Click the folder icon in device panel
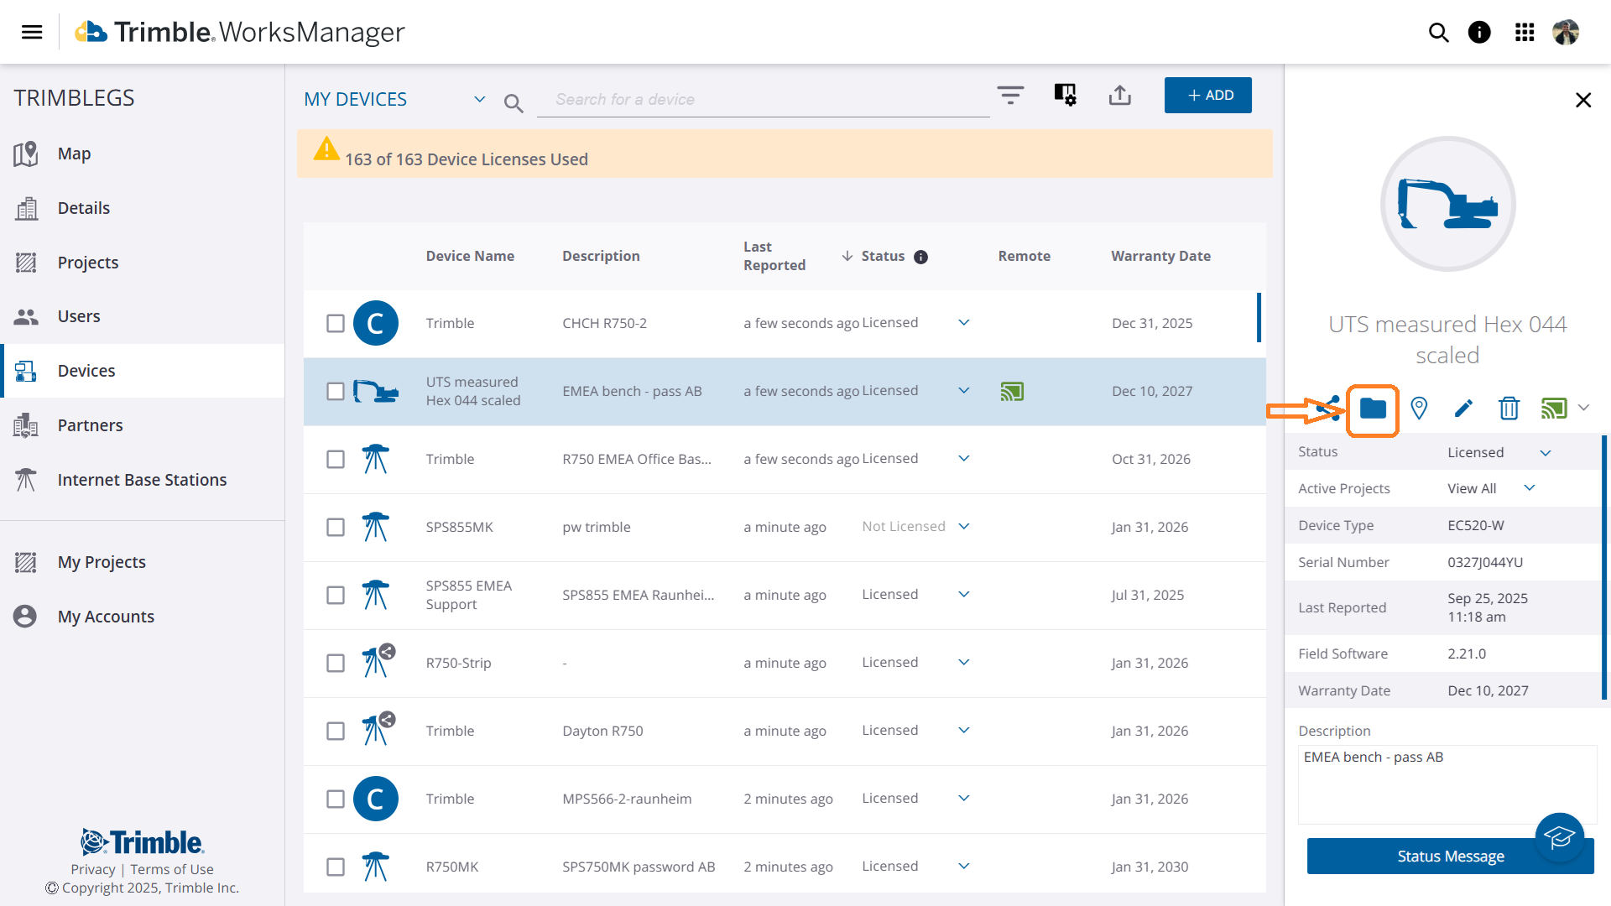1611x906 pixels. [x=1373, y=409]
